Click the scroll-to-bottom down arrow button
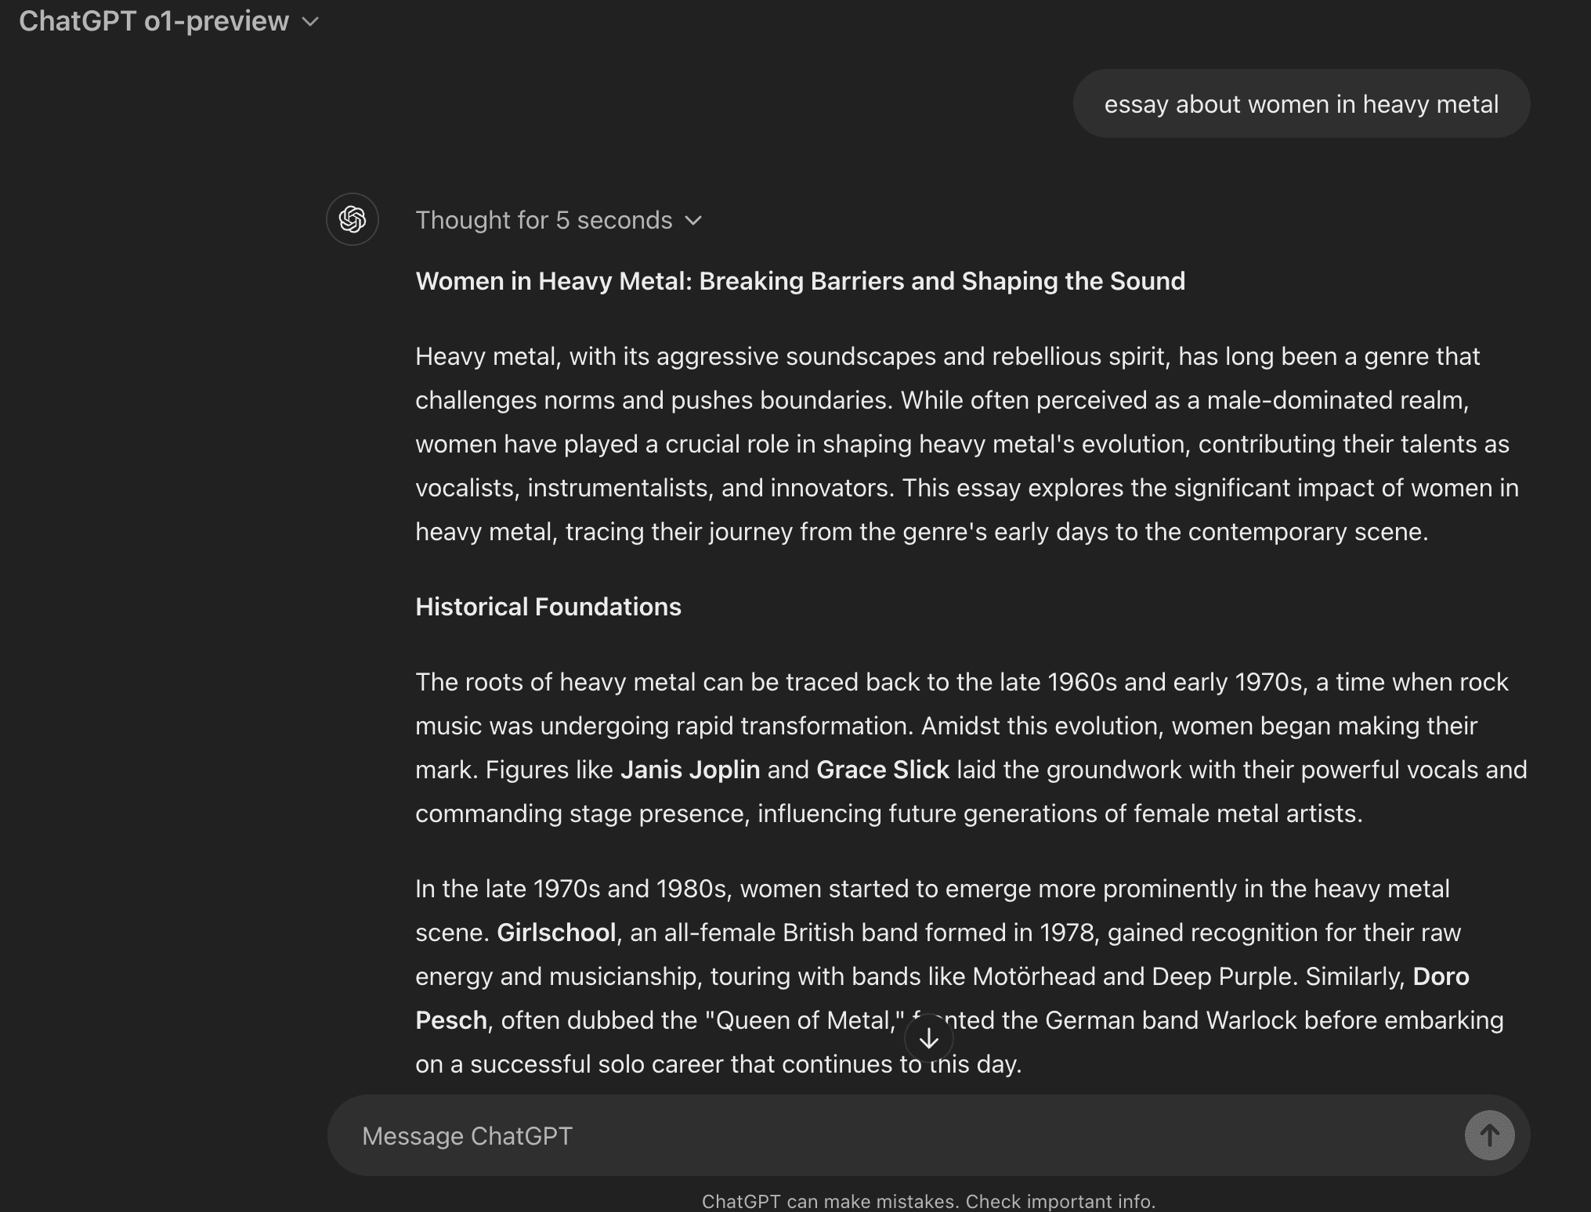The width and height of the screenshot is (1591, 1212). [x=928, y=1038]
